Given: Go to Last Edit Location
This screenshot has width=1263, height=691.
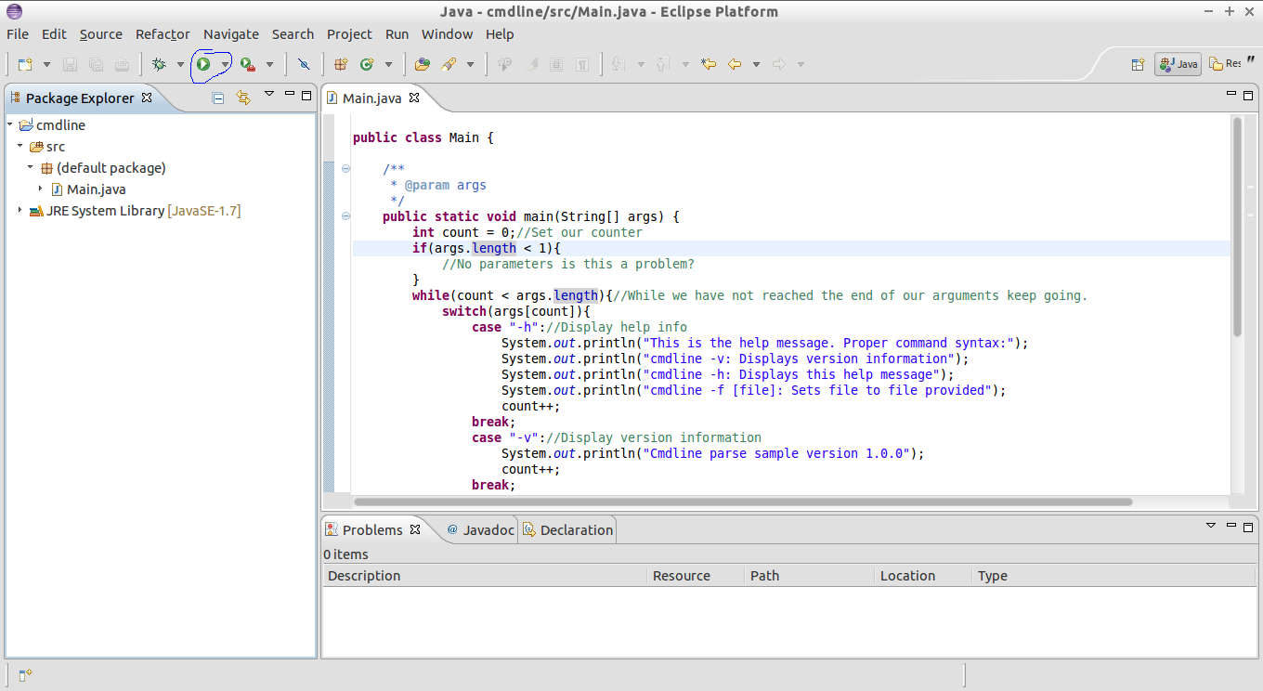Looking at the screenshot, I should click(x=709, y=64).
